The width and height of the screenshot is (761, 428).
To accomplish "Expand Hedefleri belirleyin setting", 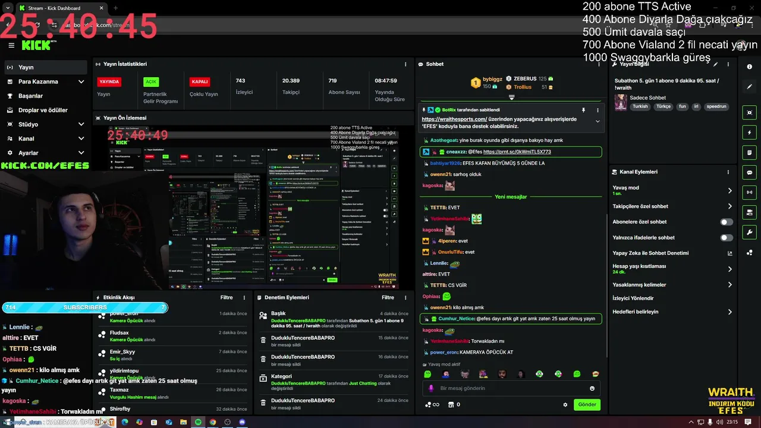I will [729, 311].
